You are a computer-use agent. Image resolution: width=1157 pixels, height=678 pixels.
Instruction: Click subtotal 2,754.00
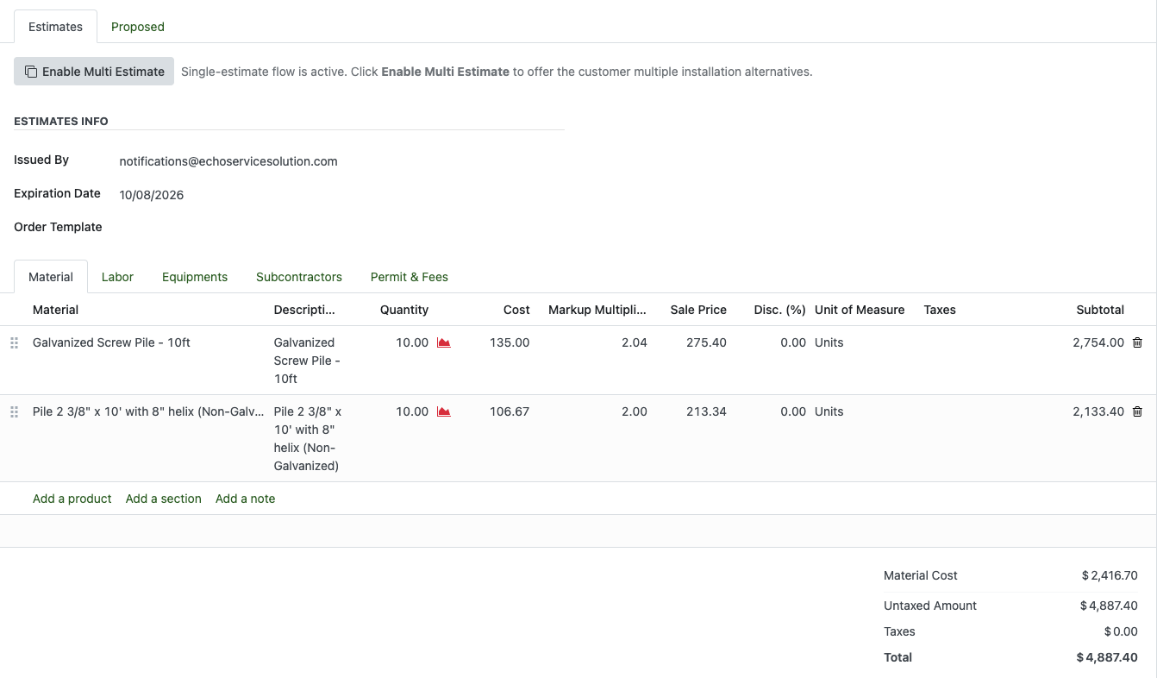click(x=1098, y=342)
